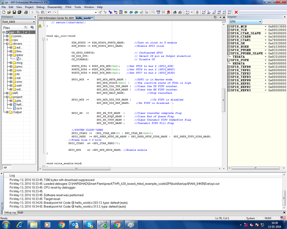The width and height of the screenshot is (287, 229).
Task: Switch to the Build log tab
Action: pos(20,212)
